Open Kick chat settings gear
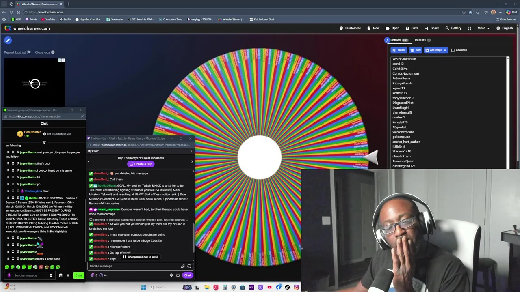 click(x=68, y=275)
